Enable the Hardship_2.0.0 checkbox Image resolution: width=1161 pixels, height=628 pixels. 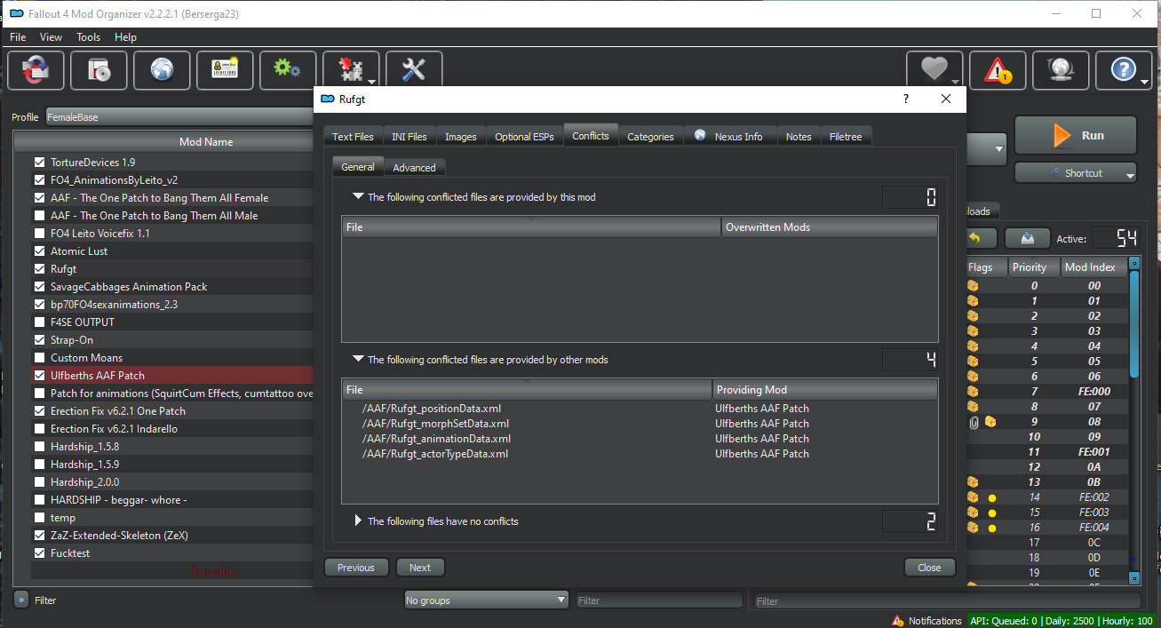39,482
